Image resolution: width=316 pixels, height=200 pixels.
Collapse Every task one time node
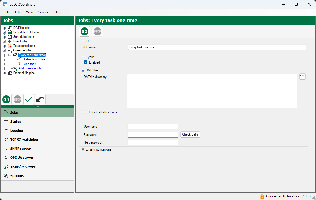click(x=10, y=55)
